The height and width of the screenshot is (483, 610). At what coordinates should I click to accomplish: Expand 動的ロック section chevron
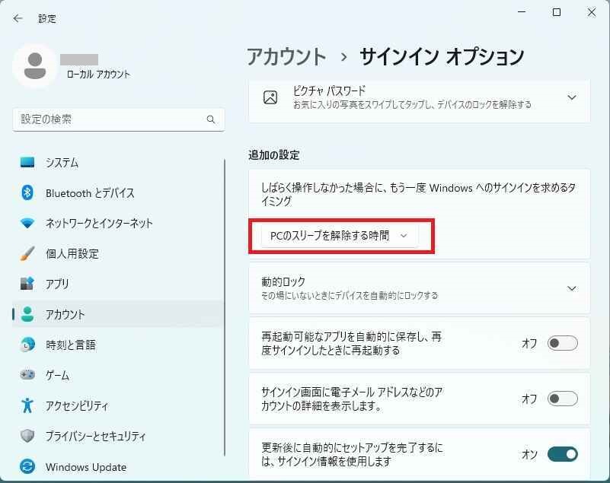coord(571,288)
